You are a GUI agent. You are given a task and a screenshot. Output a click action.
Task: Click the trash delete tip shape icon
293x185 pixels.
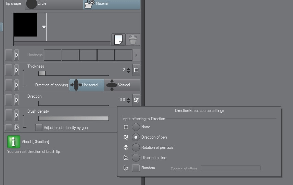(x=133, y=40)
